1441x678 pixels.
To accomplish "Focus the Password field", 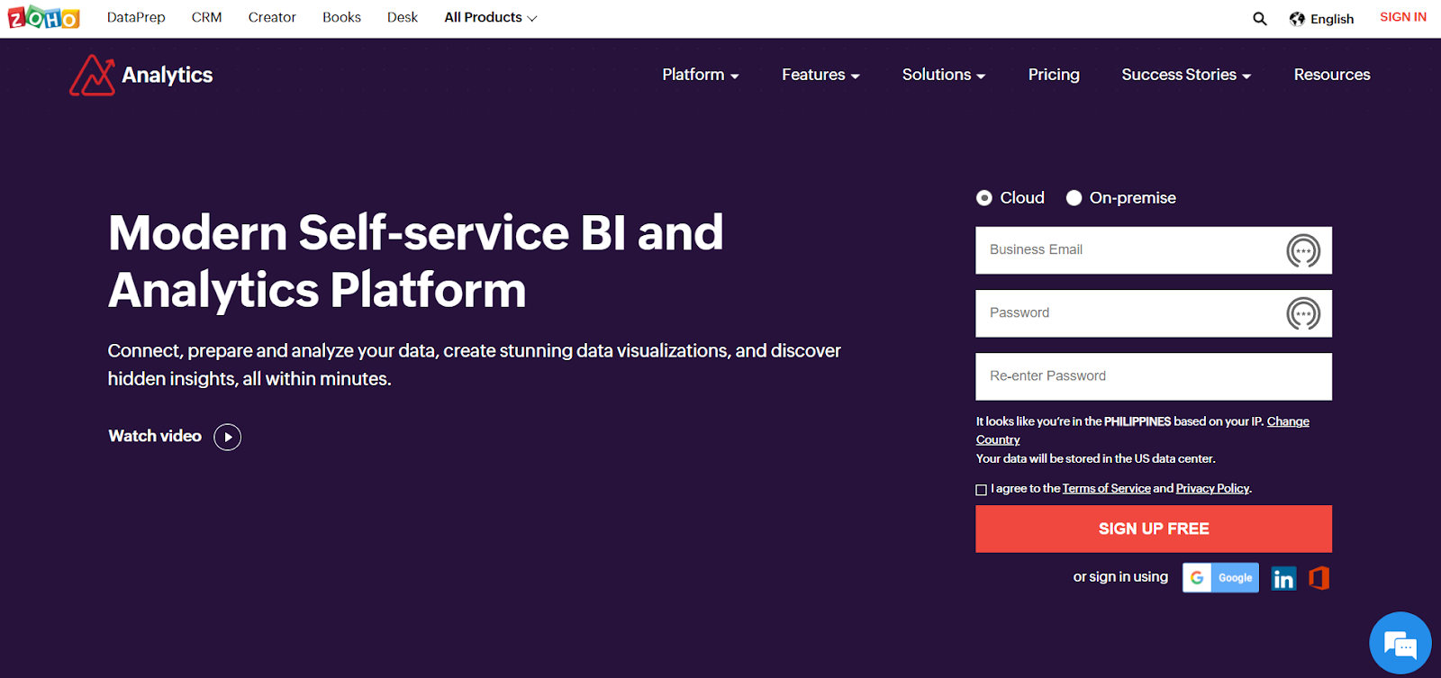I will (1154, 313).
